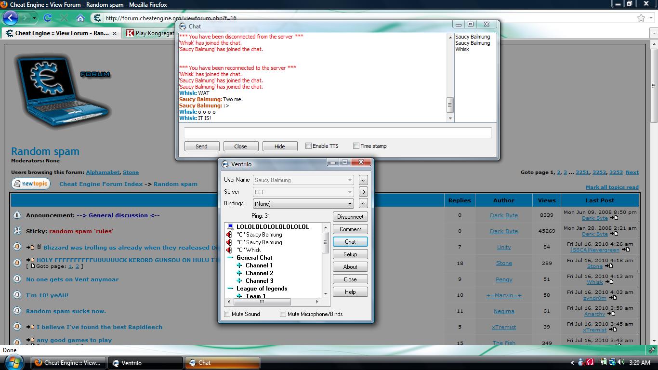Screen dimensions: 658x370
Task: Click the messenger buddy tray icon
Action: point(581,362)
